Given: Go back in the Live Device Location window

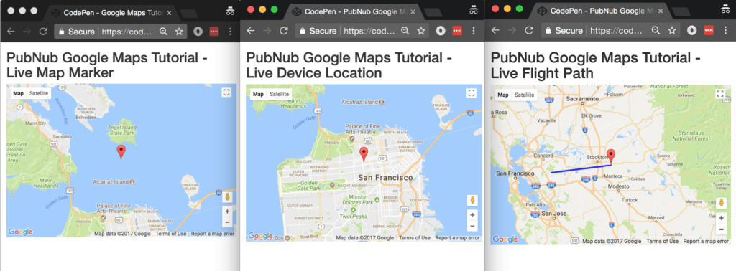Looking at the screenshot, I should click(x=251, y=30).
